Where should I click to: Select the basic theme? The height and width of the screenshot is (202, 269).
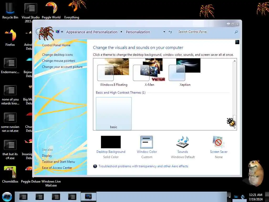(113, 114)
